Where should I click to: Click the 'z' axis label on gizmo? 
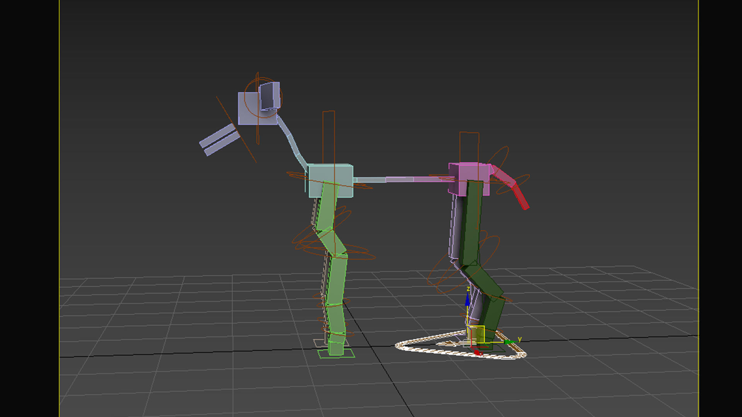[x=468, y=289]
